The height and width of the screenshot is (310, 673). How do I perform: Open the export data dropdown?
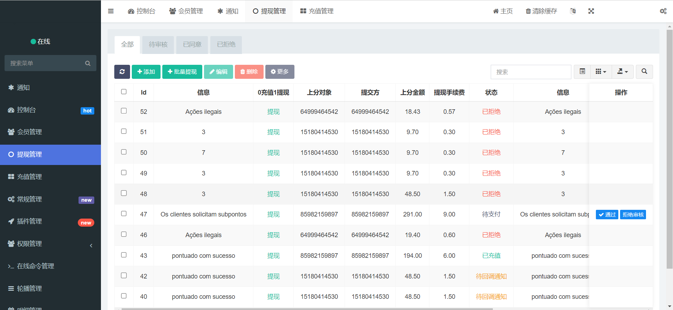(x=623, y=72)
